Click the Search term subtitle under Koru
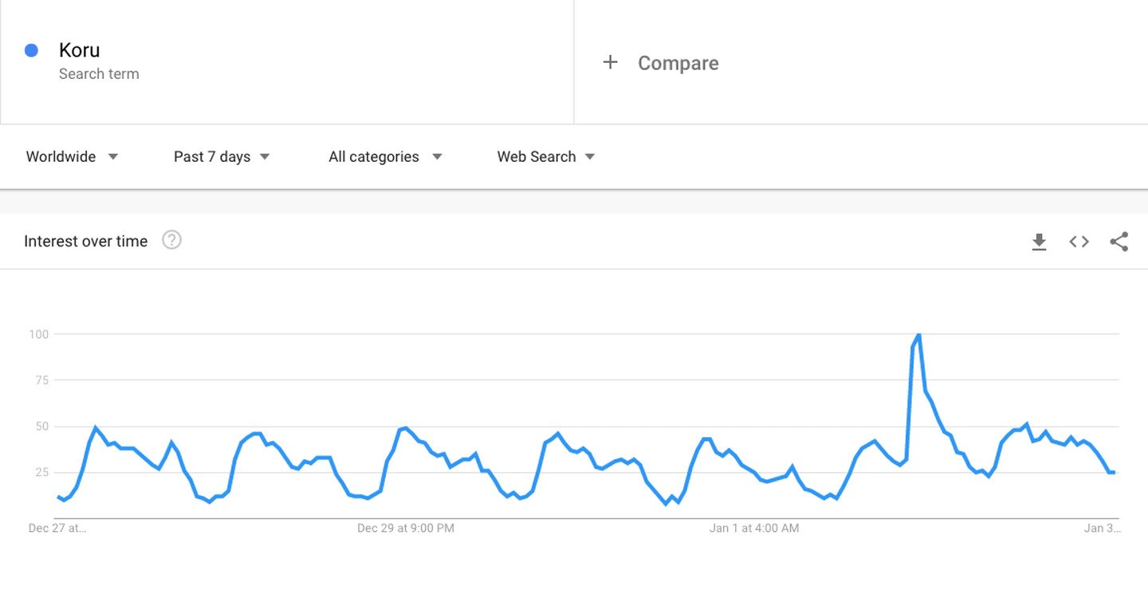 [99, 74]
